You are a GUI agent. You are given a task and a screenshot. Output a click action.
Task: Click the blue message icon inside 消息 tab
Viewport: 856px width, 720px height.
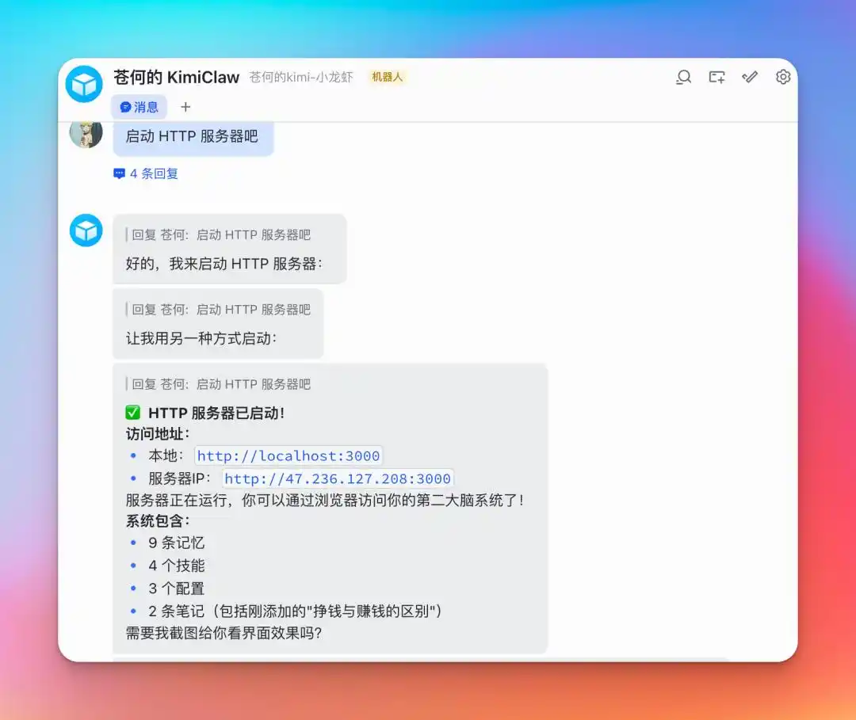pos(128,106)
